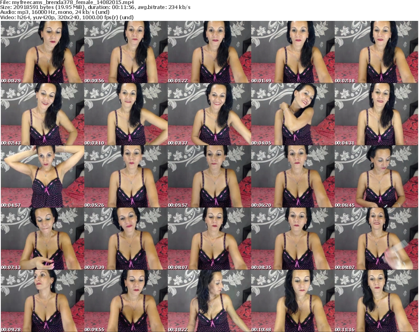Select the thumbnail timestamped 00:02:43
Screen dimensions: 419x332
pos(43,114)
